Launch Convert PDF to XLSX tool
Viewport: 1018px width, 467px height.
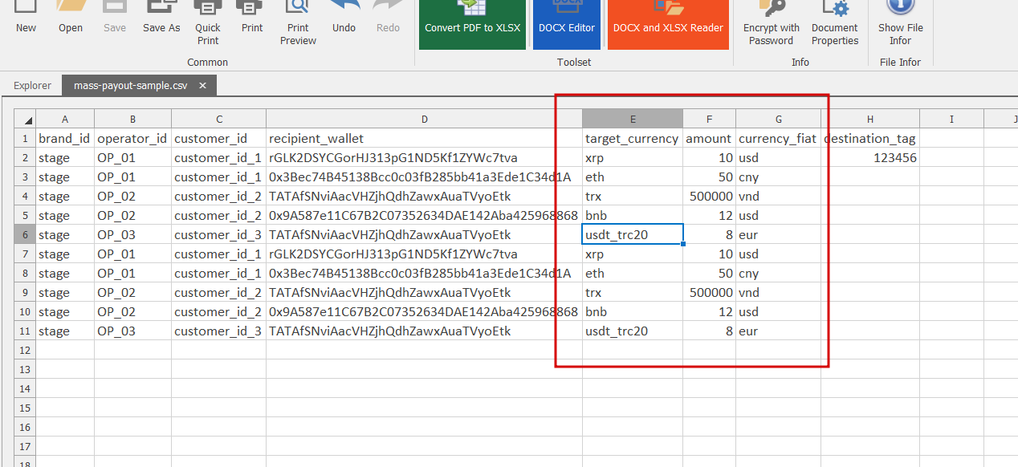point(473,24)
